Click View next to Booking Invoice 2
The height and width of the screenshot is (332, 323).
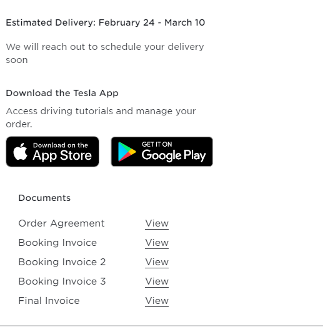(157, 262)
